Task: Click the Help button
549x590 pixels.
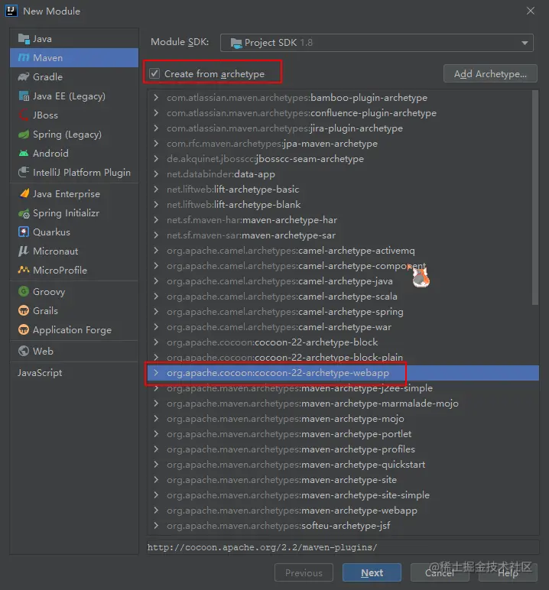Action: click(508, 572)
